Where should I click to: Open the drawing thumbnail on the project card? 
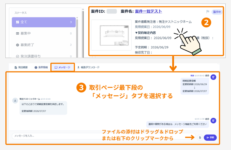coord(111,35)
